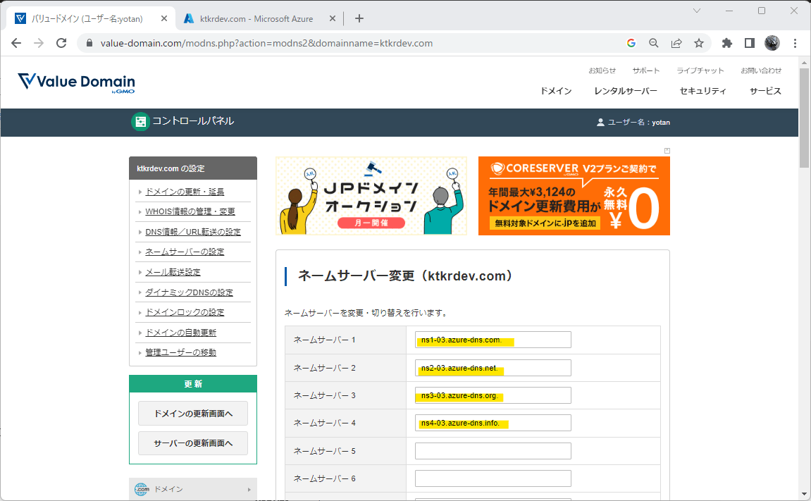The height and width of the screenshot is (501, 811).
Task: Open お問い合わせ link
Action: coord(761,70)
